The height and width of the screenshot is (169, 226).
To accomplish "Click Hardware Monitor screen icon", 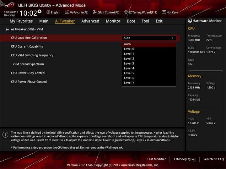I will [190, 21].
